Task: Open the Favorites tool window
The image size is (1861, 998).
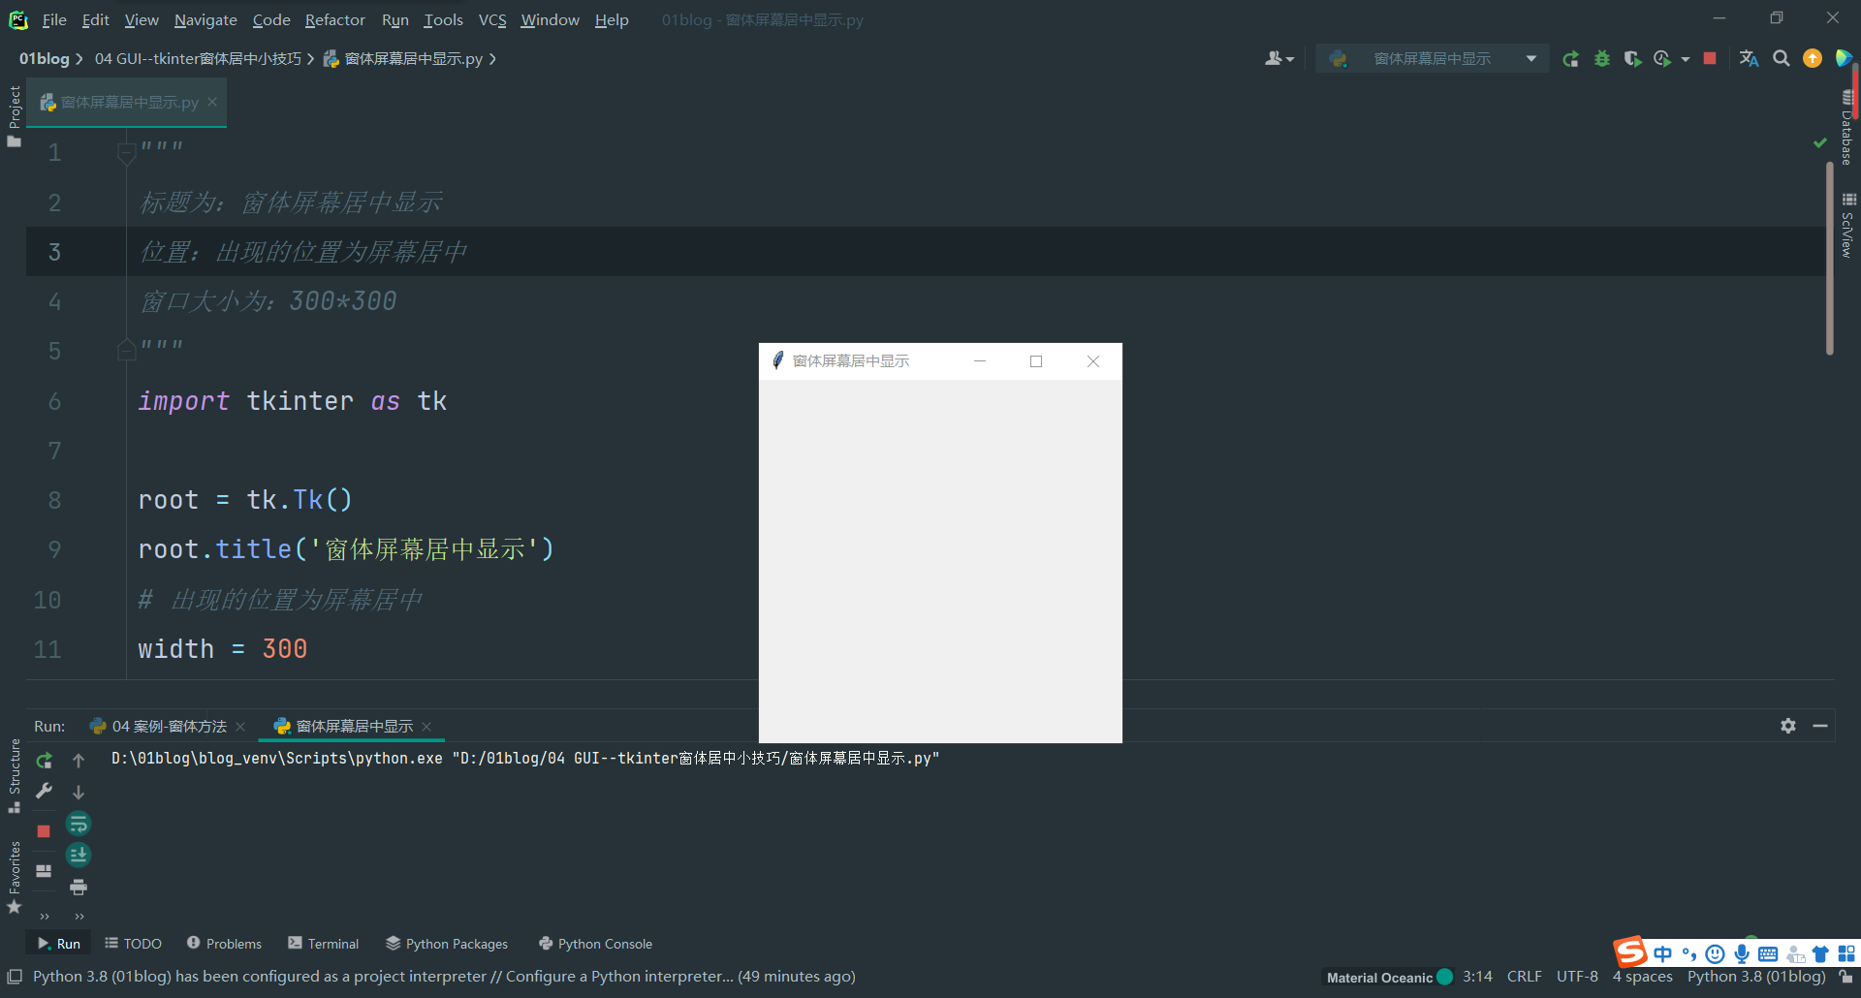Action: click(15, 877)
